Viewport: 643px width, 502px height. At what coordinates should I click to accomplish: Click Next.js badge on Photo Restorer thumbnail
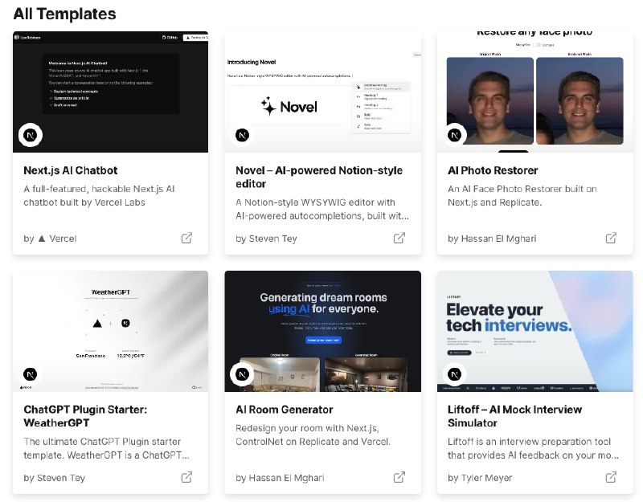tap(454, 135)
